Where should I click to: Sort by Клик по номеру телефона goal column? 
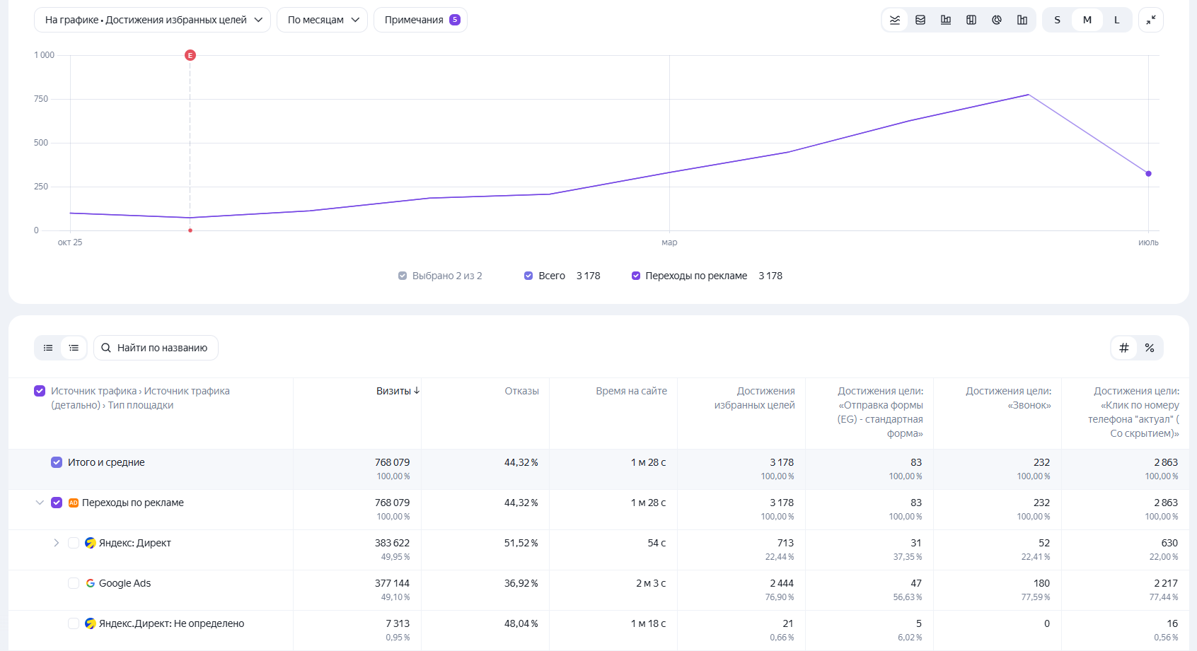(x=1134, y=412)
